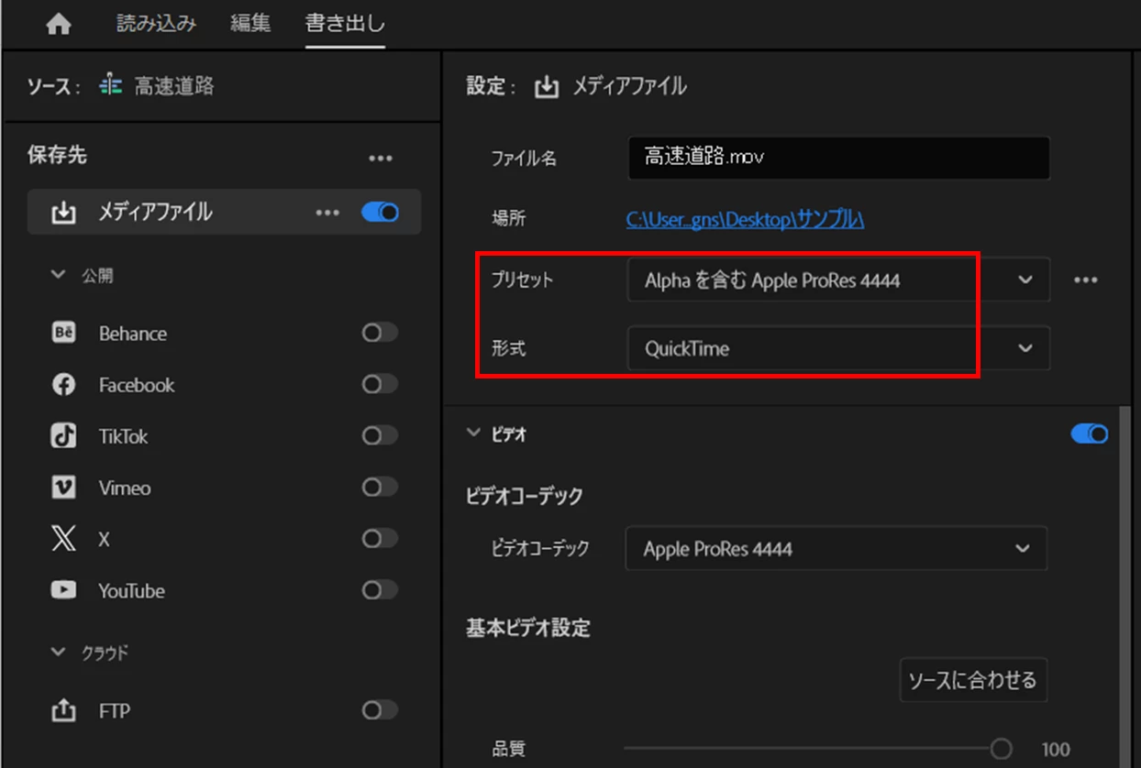1141x768 pixels.
Task: Click the Vimeo icon
Action: pyautogui.click(x=63, y=488)
